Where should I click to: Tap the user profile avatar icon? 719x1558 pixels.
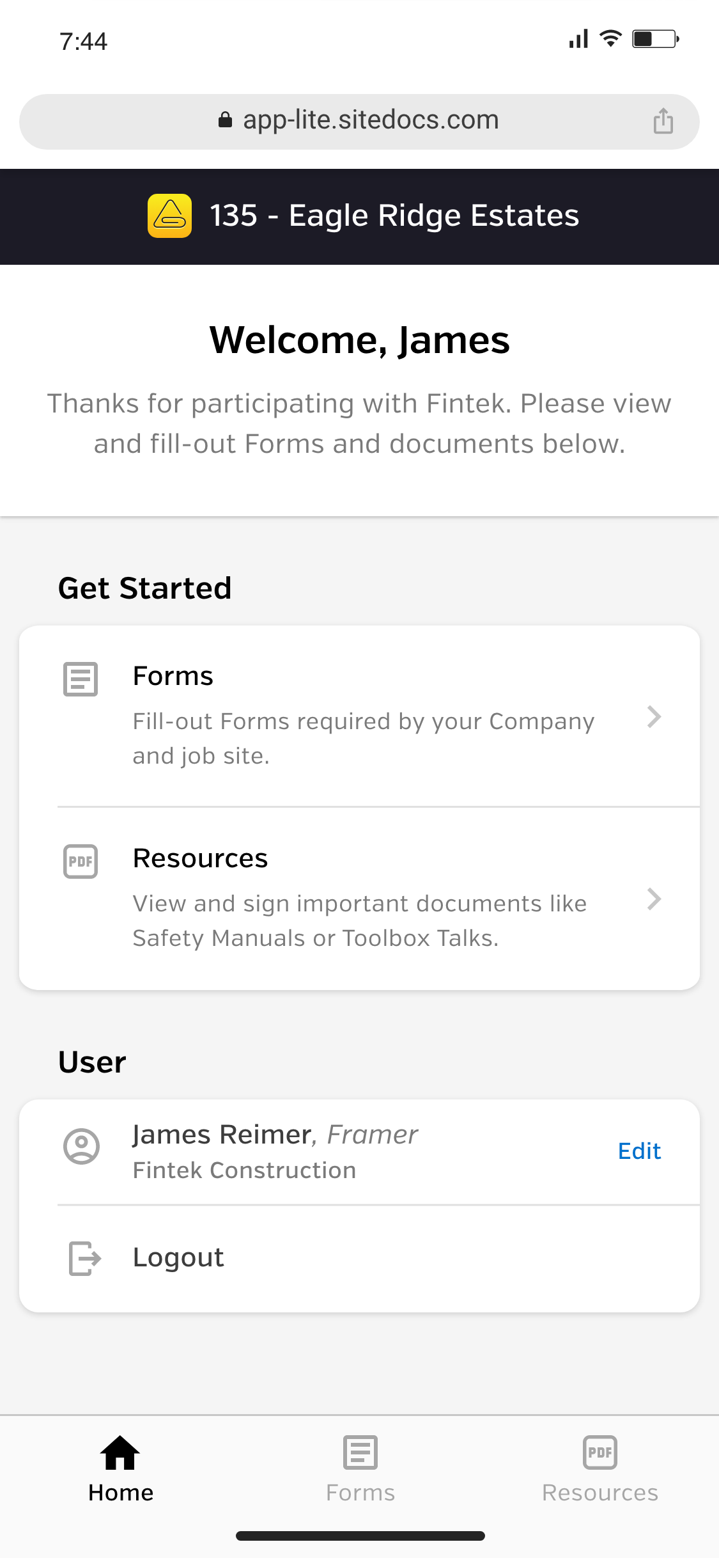pos(81,1146)
